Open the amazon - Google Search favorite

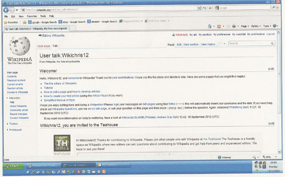[x=102, y=22]
